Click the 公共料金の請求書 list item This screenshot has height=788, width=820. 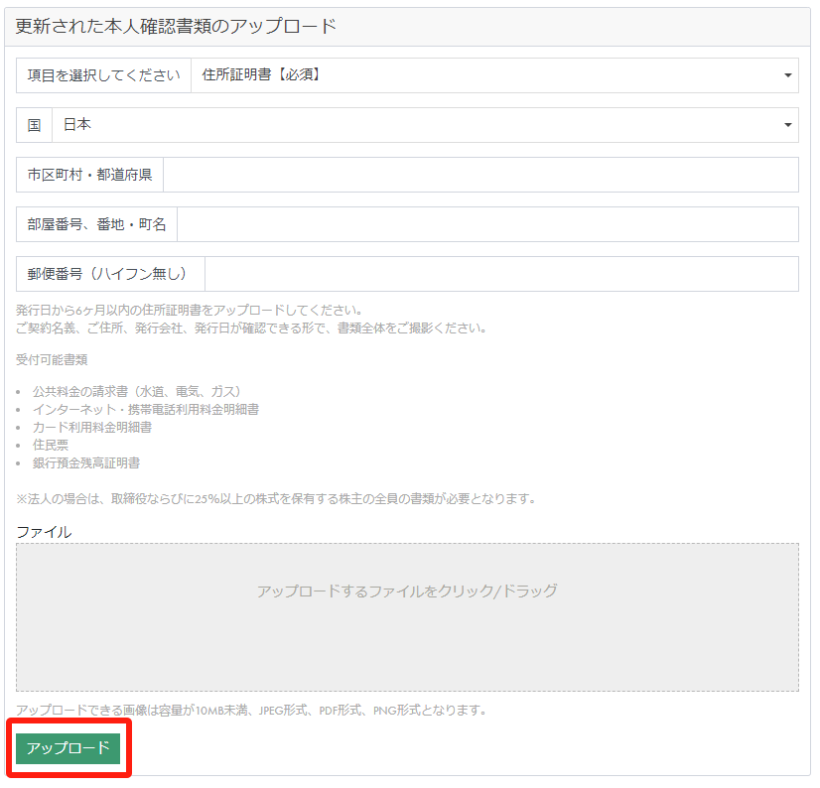137,391
